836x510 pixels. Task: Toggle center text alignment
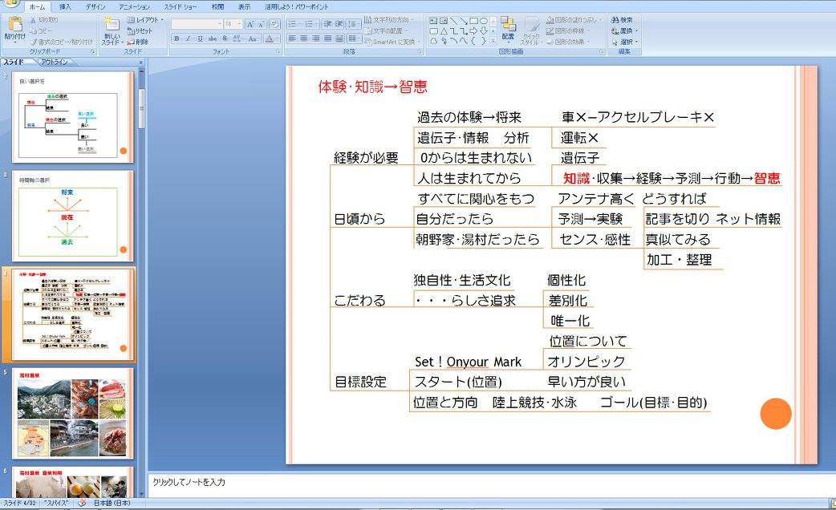click(304, 39)
